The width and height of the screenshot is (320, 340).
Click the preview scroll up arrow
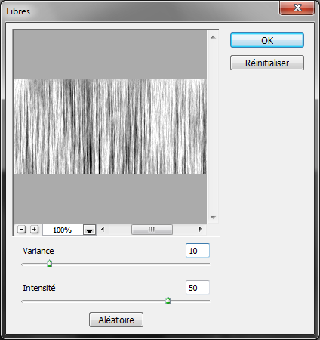pyautogui.click(x=214, y=37)
